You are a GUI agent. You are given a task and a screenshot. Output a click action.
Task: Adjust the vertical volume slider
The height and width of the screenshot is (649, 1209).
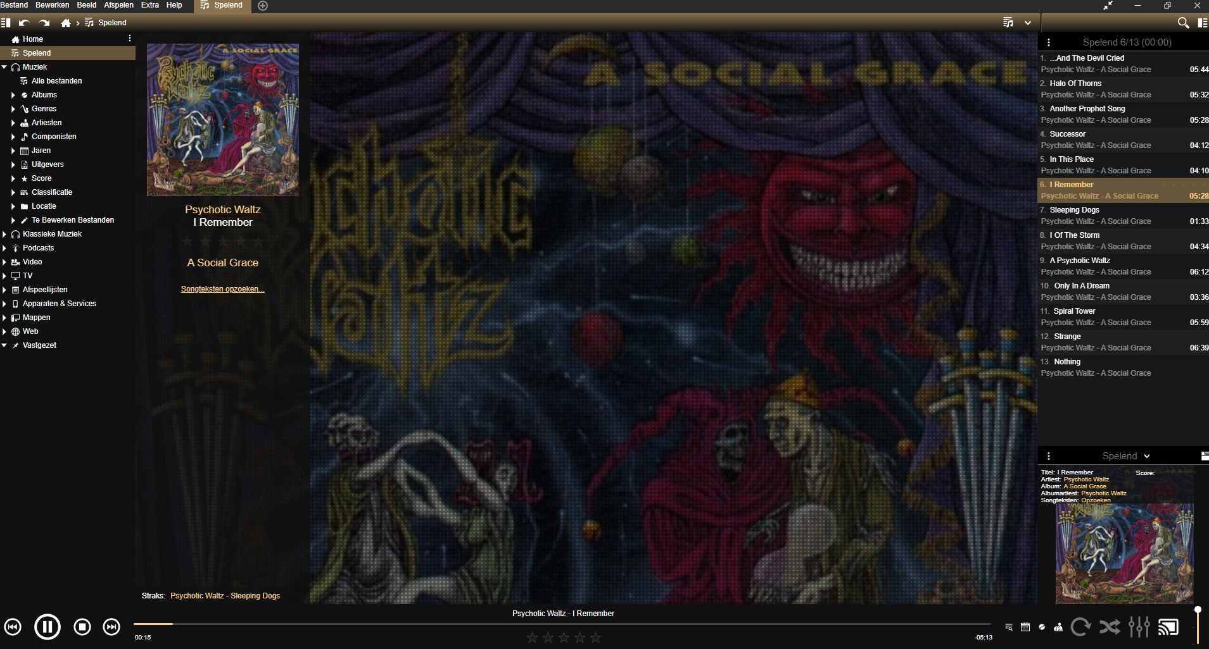[x=1198, y=626]
